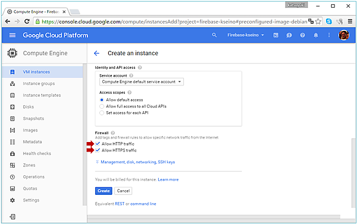Click the Compute Engine chip icon
This screenshot has height=224, width=357.
coord(12,53)
